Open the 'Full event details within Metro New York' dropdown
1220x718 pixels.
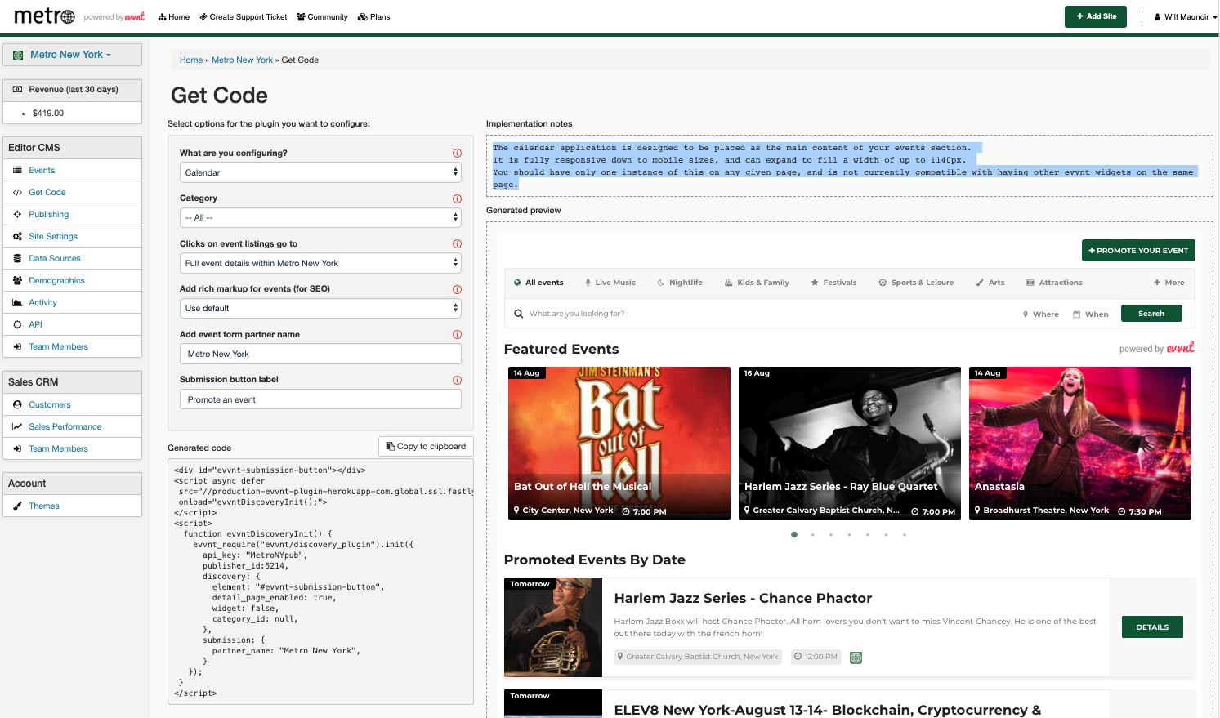point(320,263)
